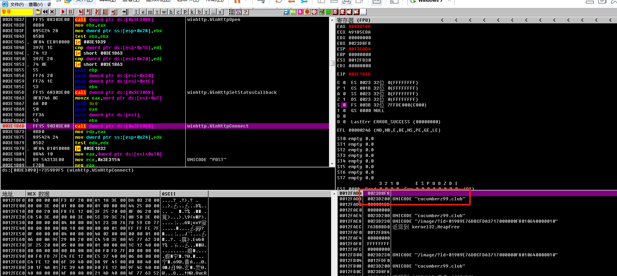Open Breakpoints window with 'b' button

point(199,12)
